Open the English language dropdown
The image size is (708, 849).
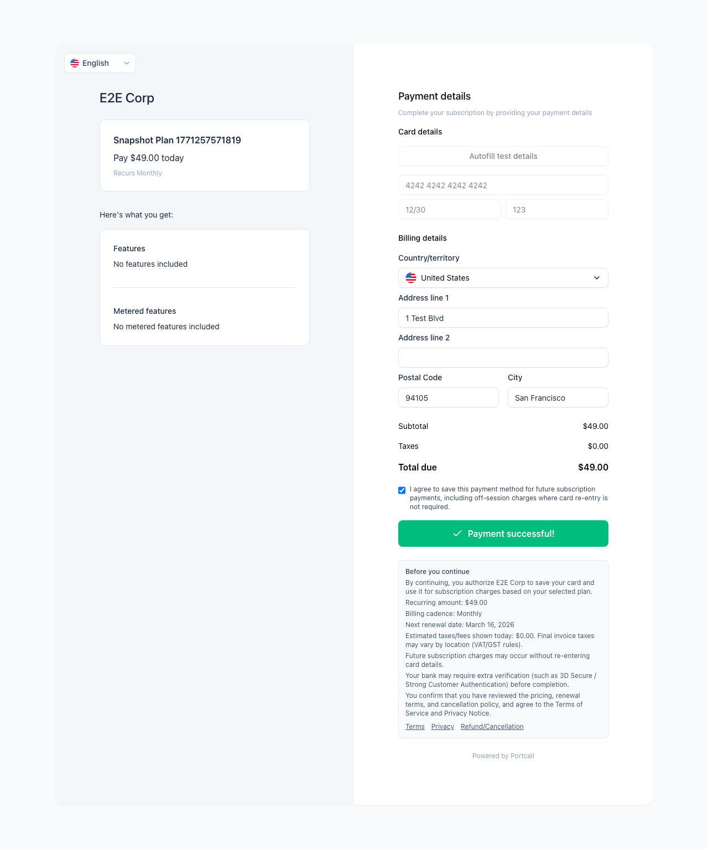[x=100, y=63]
